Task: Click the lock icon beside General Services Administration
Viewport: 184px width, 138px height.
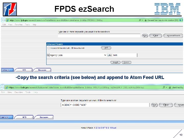Action: coord(146,20)
